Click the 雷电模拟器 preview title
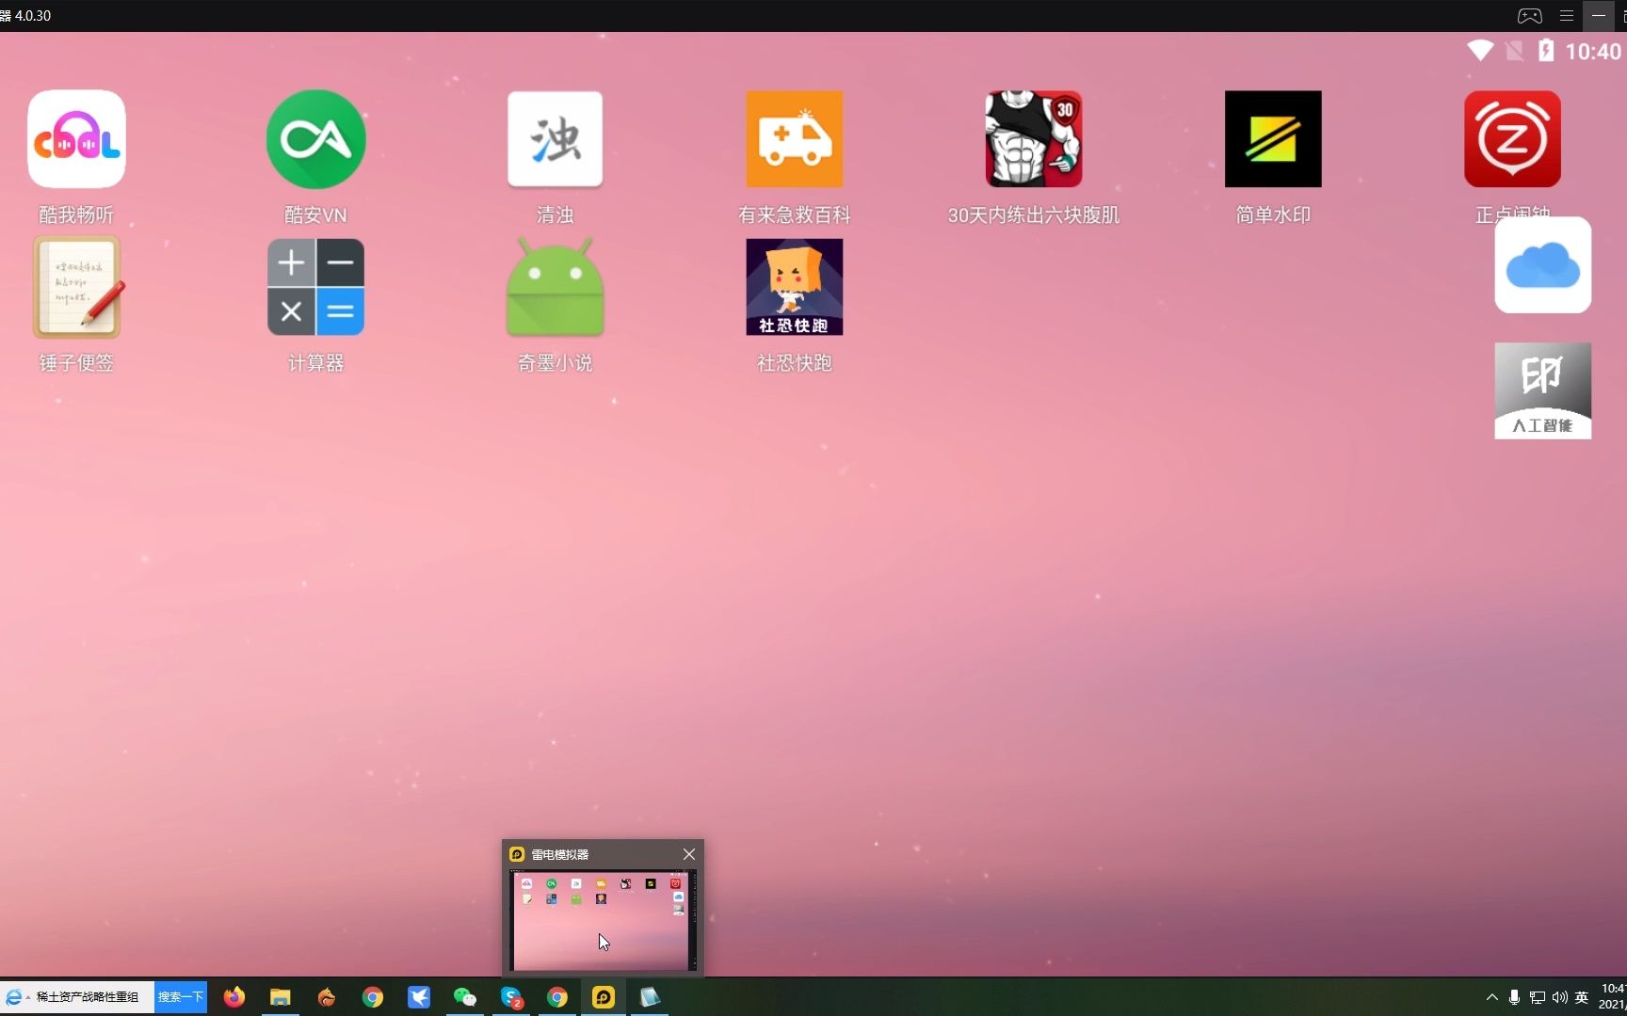The height and width of the screenshot is (1016, 1627). pos(560,854)
